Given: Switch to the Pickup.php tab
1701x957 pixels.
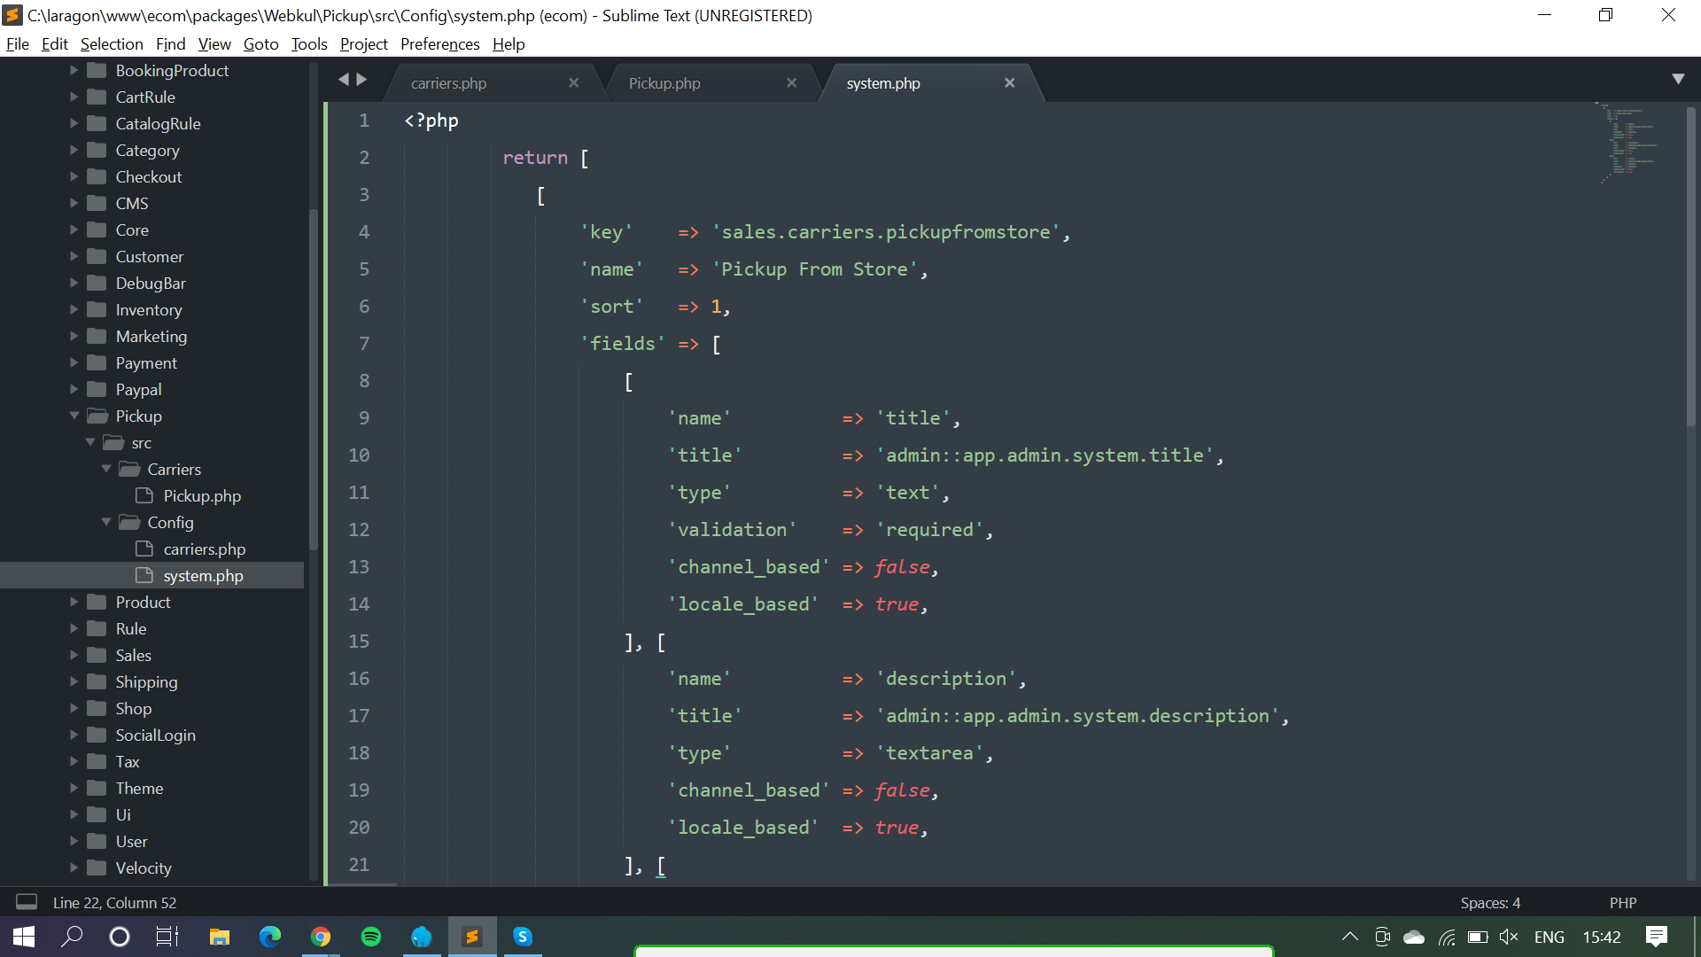Looking at the screenshot, I should point(664,83).
